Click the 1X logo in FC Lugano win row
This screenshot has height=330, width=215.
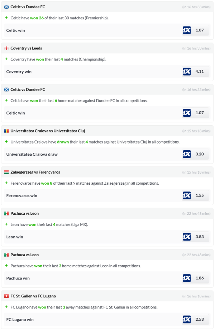(187, 319)
